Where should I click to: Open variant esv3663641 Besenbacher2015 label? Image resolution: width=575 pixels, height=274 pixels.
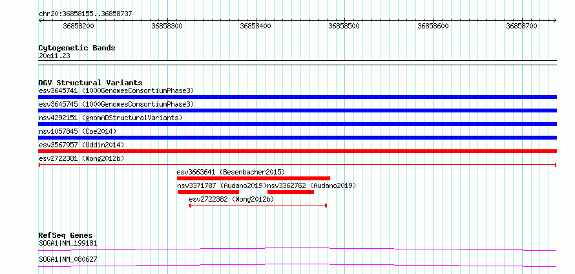tap(231, 172)
